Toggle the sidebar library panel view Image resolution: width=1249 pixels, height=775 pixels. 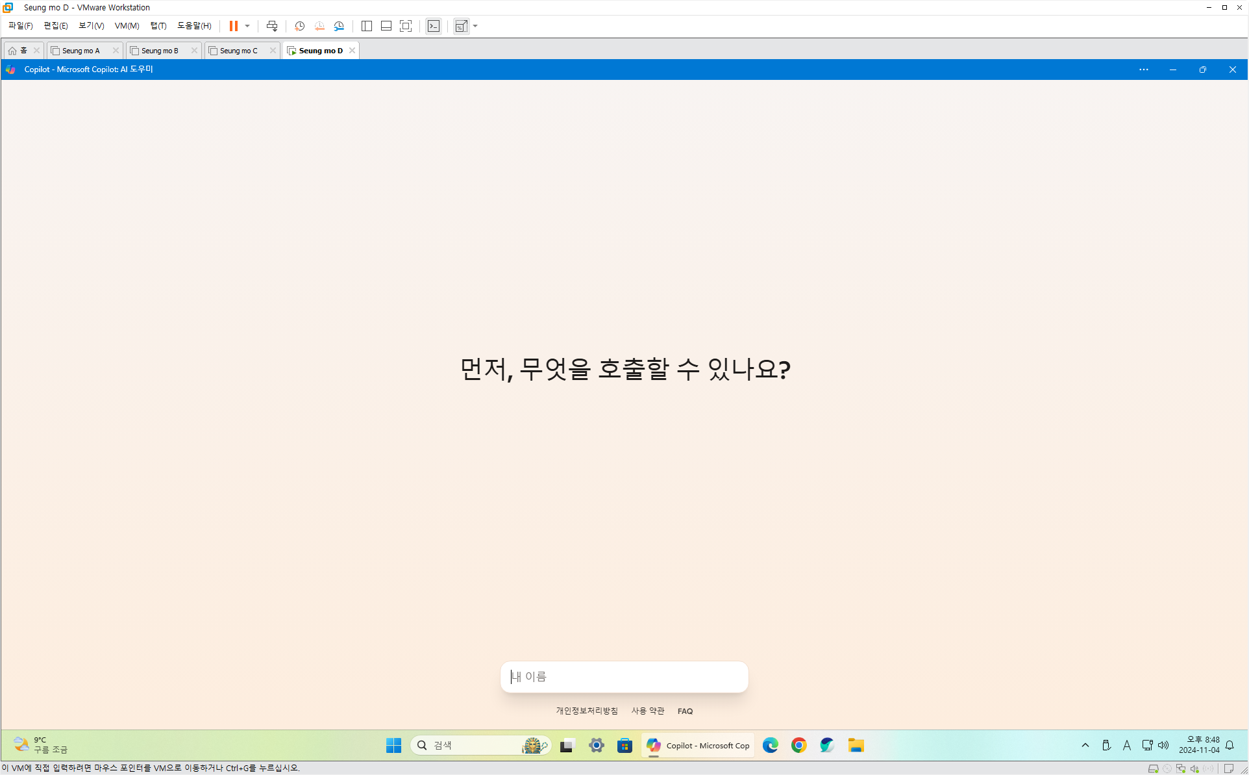coord(367,26)
